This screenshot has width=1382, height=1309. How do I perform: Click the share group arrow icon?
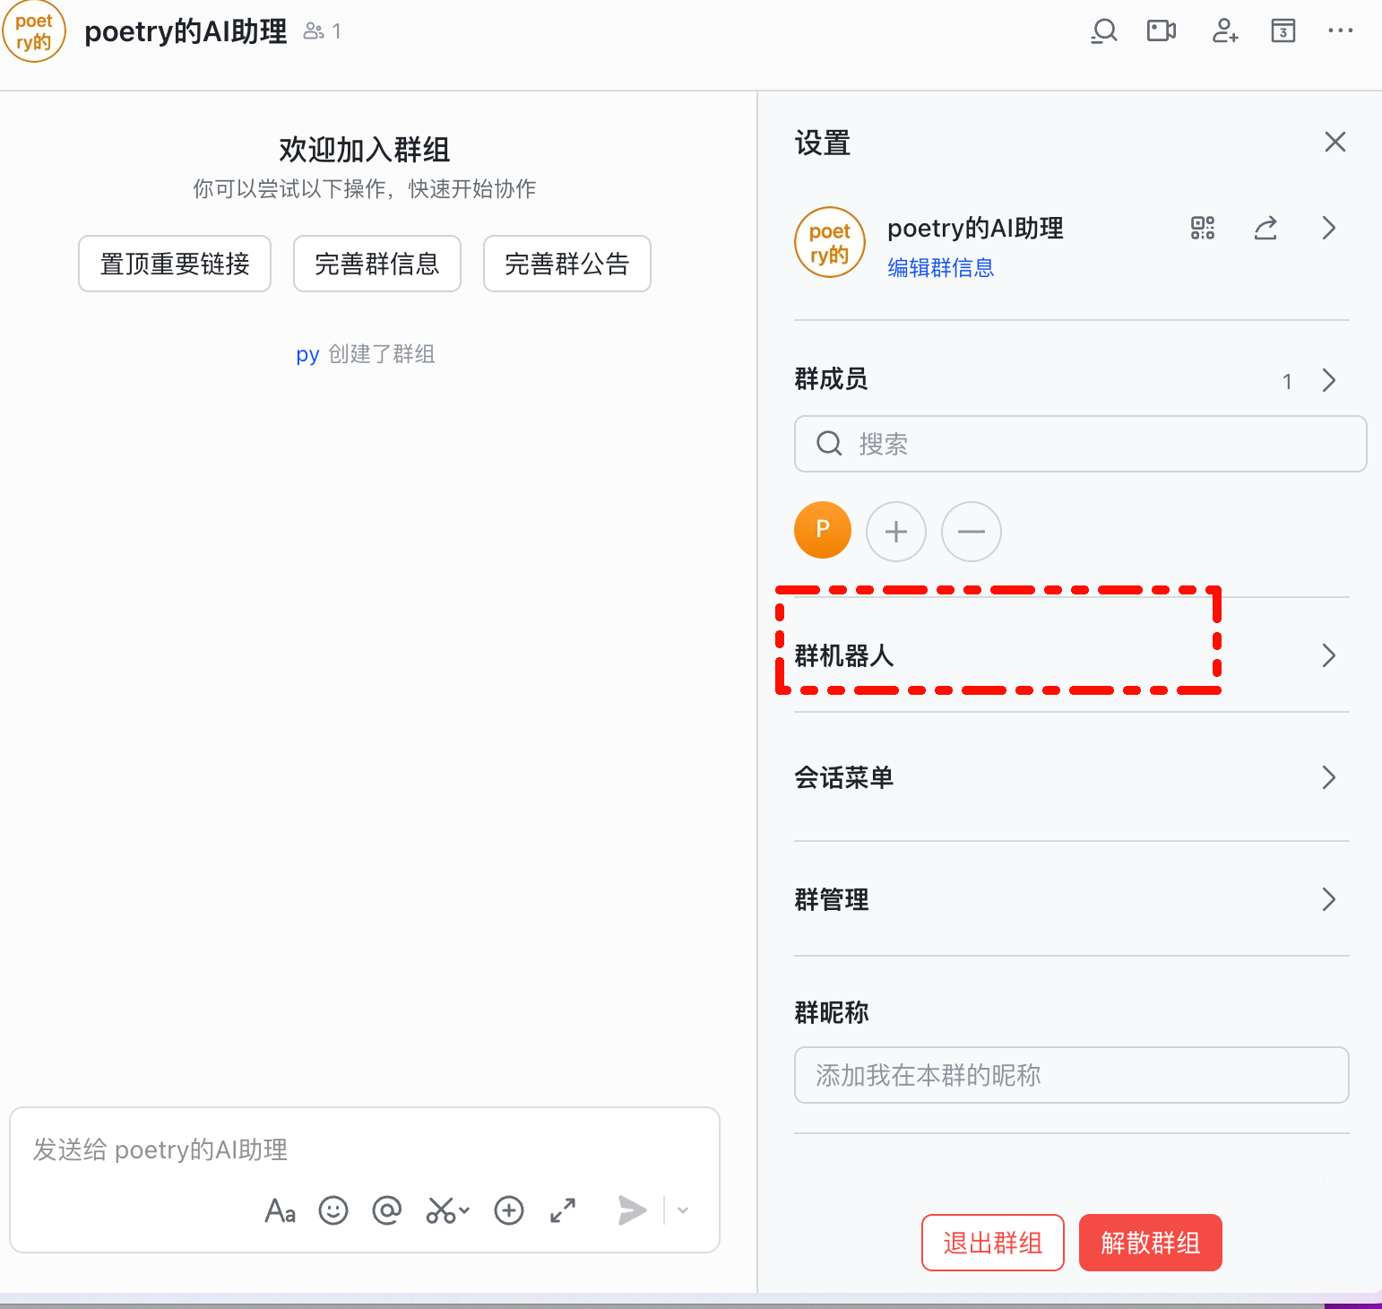(x=1265, y=229)
